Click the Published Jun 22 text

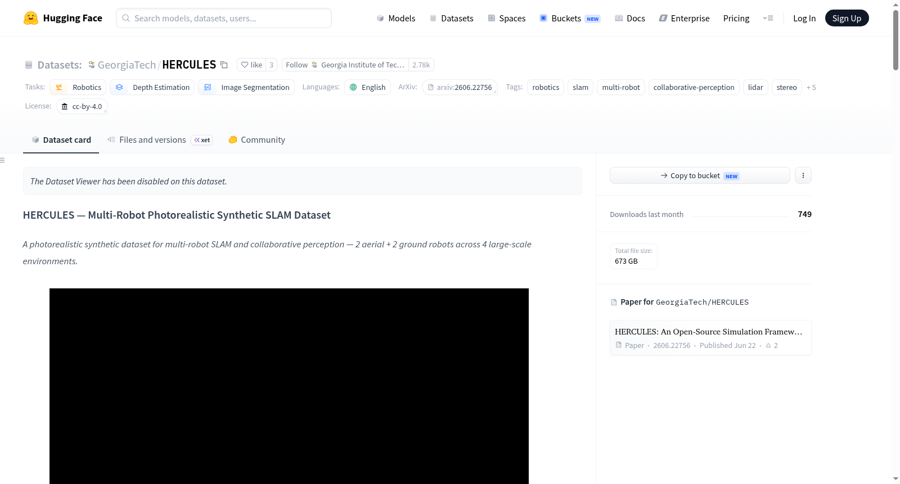coord(728,345)
